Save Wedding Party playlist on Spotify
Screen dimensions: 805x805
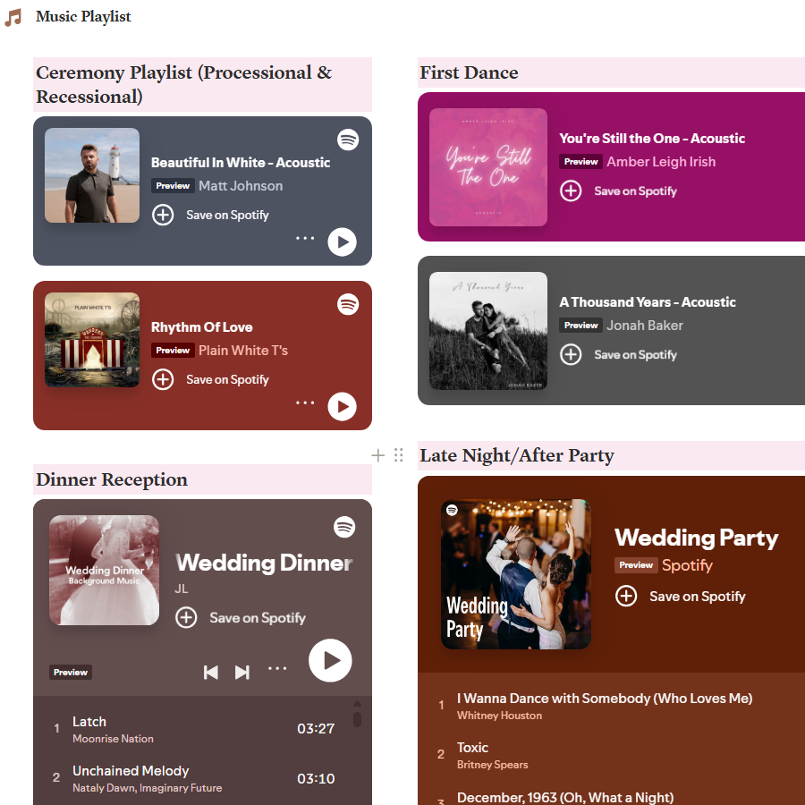(x=626, y=596)
